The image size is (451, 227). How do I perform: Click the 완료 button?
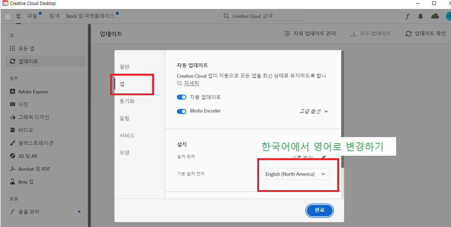320,210
